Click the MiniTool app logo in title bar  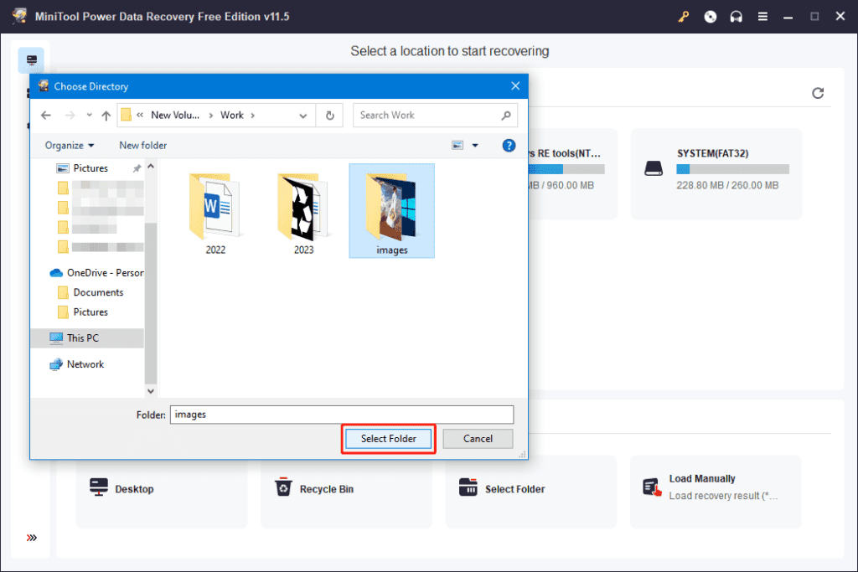20,16
